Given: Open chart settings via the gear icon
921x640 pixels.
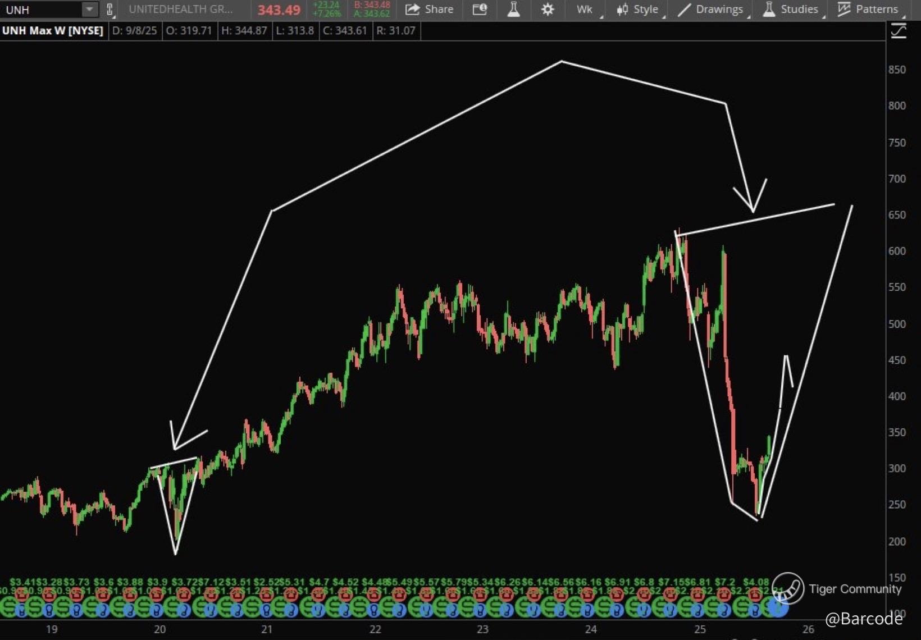Looking at the screenshot, I should click(x=548, y=9).
